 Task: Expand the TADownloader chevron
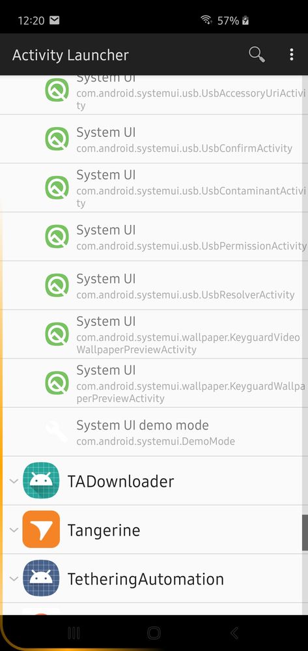14,481
